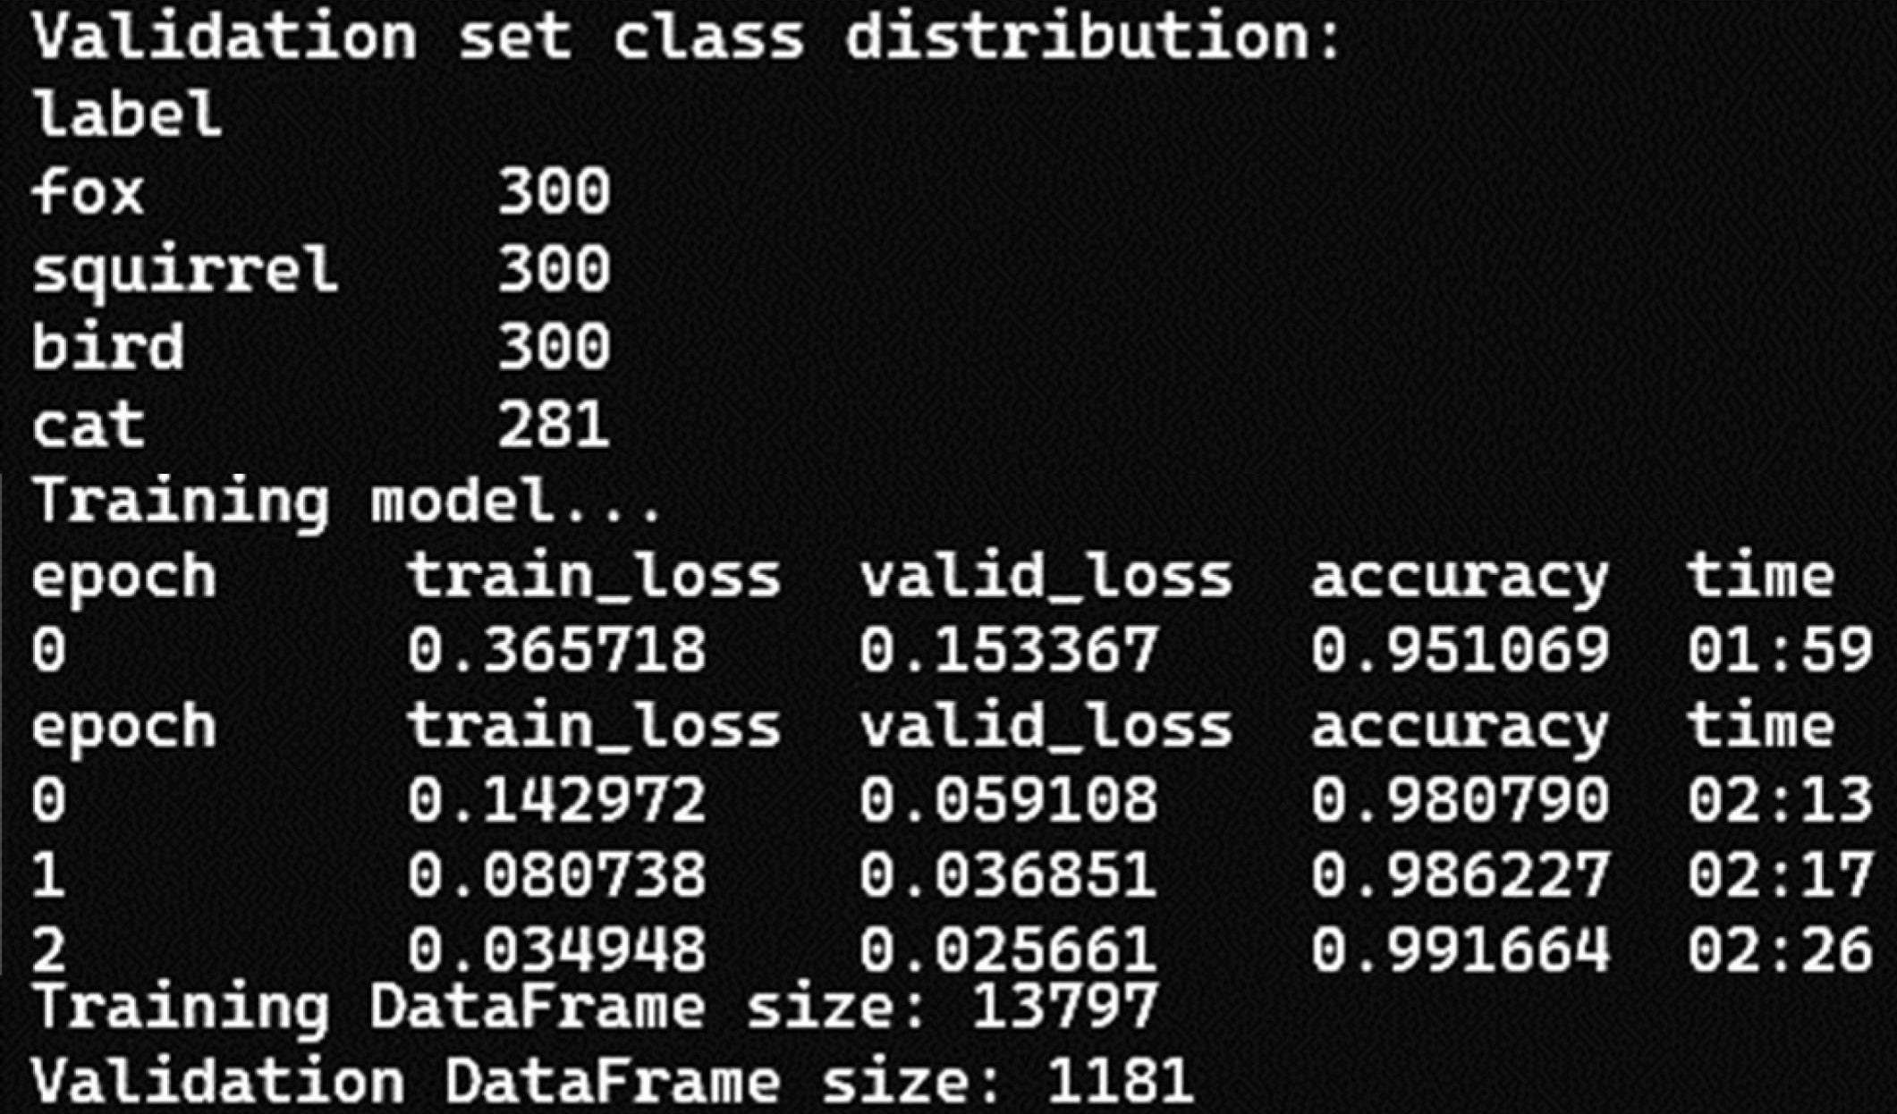Click the time value 02:26
1897x1114 pixels.
point(1780,949)
